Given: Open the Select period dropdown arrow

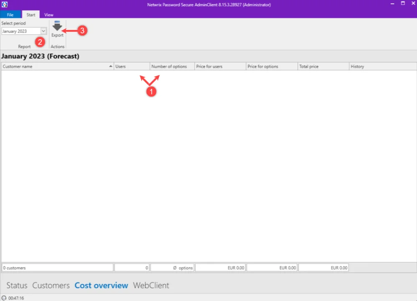Looking at the screenshot, I should [x=43, y=31].
